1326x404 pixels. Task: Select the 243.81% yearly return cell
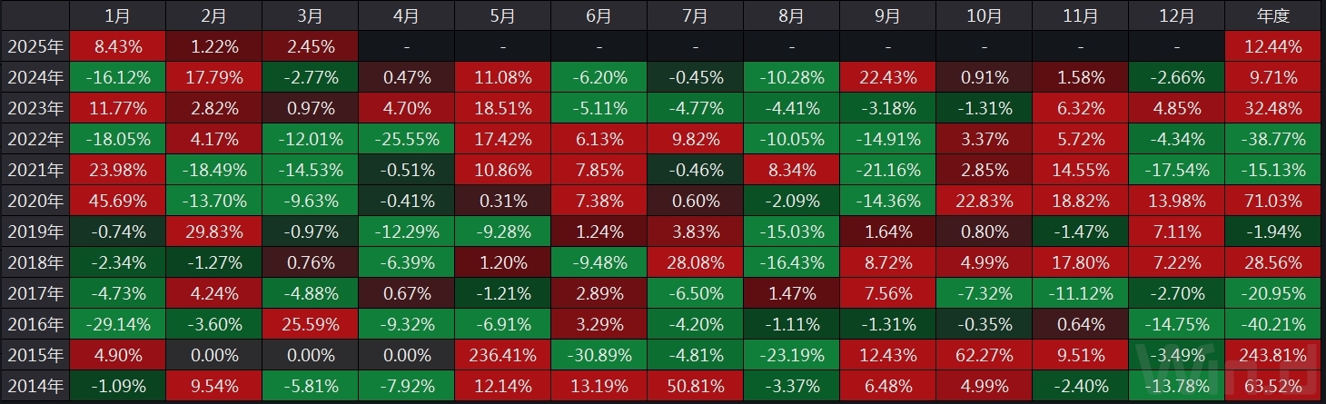click(x=1272, y=356)
